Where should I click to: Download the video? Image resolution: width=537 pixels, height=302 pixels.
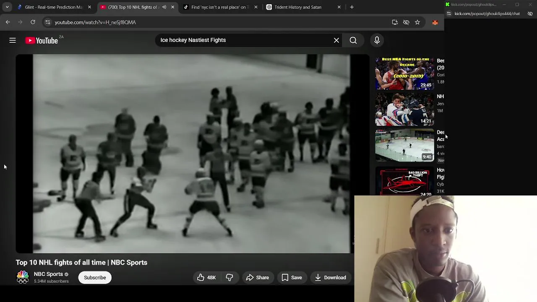coord(331,278)
